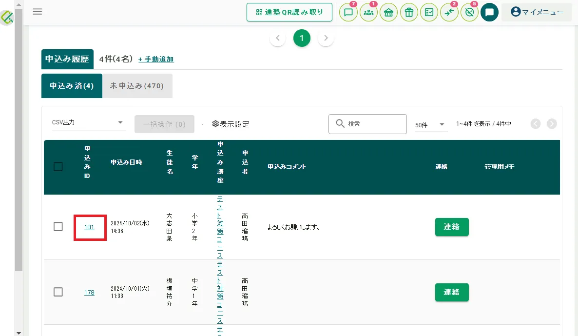578x336 pixels.
Task: Change the 50件 rows-per-page dropdown
Action: click(430, 125)
